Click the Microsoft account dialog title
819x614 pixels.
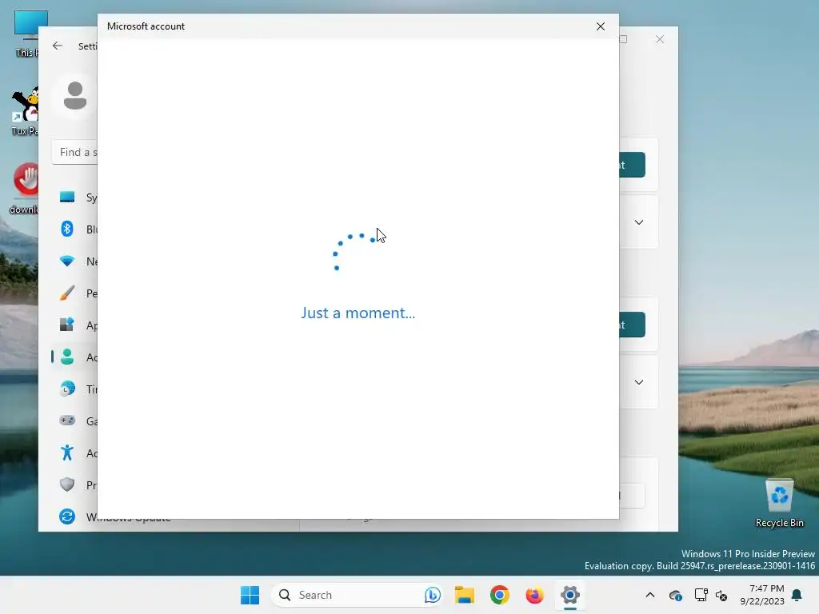click(x=146, y=26)
